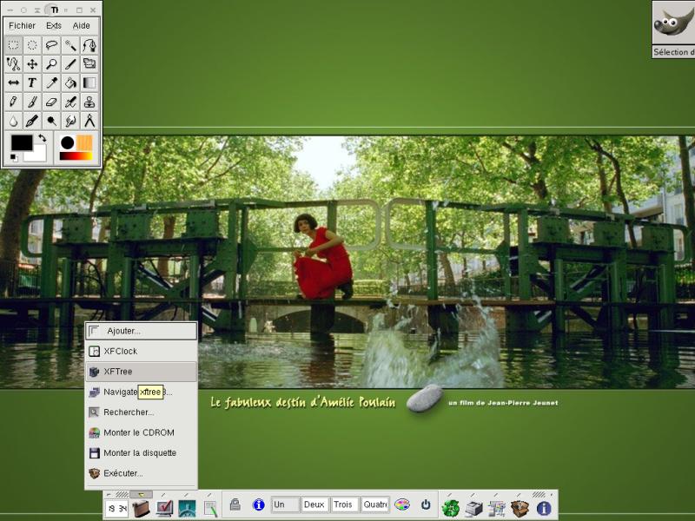Screen dimensions: 695x521
Task: Open the palette setup icon on the panel
Action: point(402,505)
